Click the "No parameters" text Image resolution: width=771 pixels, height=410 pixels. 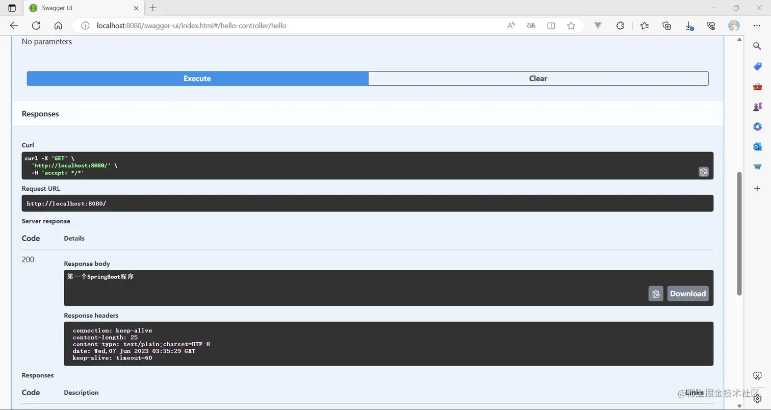click(x=47, y=42)
